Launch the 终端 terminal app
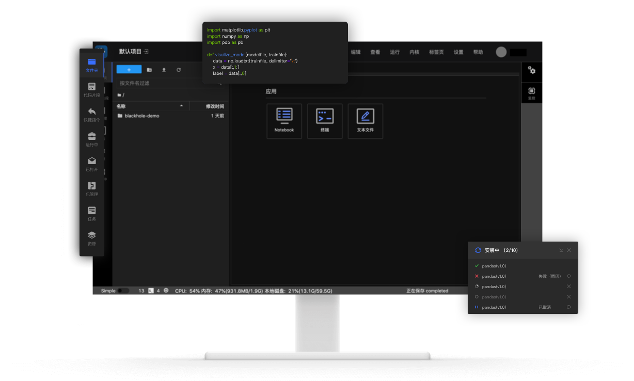Image resolution: width=634 pixels, height=381 pixels. [325, 121]
